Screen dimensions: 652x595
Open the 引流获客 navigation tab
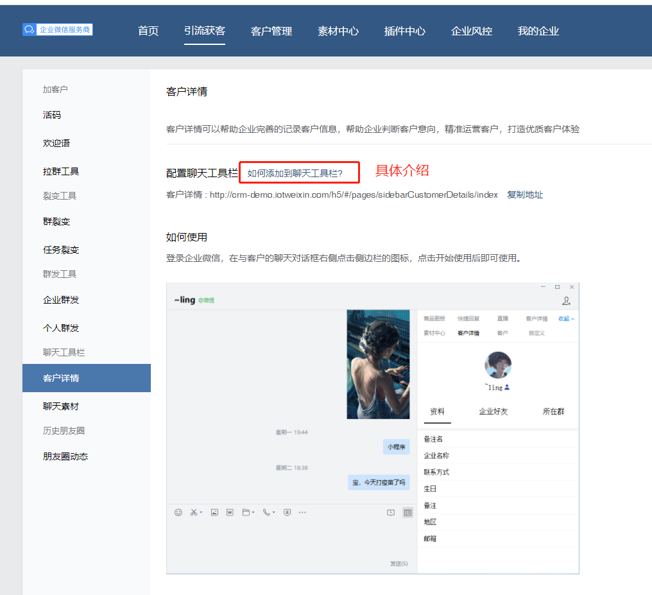pyautogui.click(x=205, y=31)
